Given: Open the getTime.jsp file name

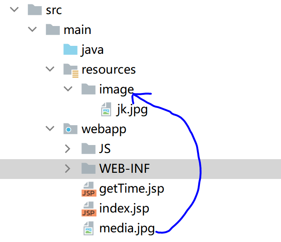Looking at the screenshot, I should 132,189.
